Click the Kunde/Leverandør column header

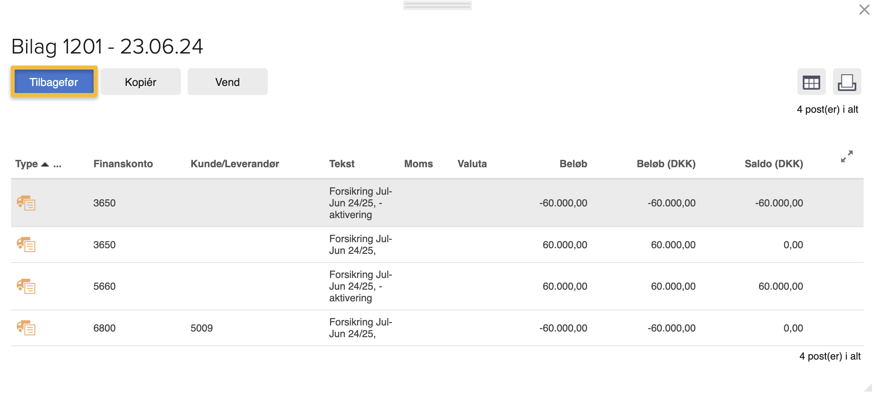pyautogui.click(x=234, y=164)
